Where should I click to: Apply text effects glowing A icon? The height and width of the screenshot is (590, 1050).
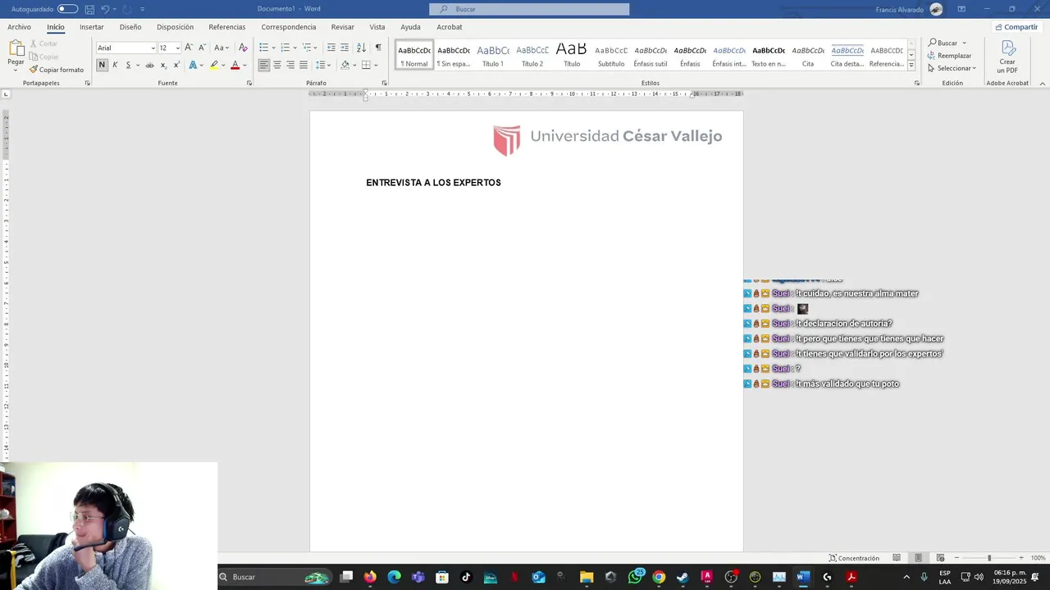[x=193, y=65]
